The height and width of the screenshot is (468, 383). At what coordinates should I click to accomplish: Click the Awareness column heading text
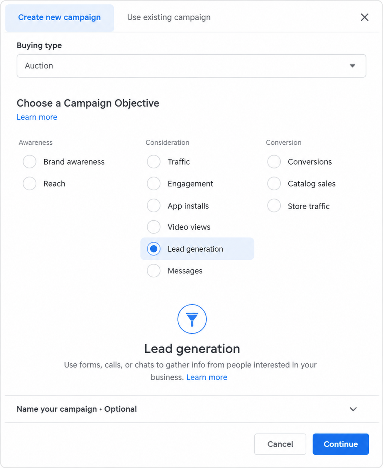(35, 142)
